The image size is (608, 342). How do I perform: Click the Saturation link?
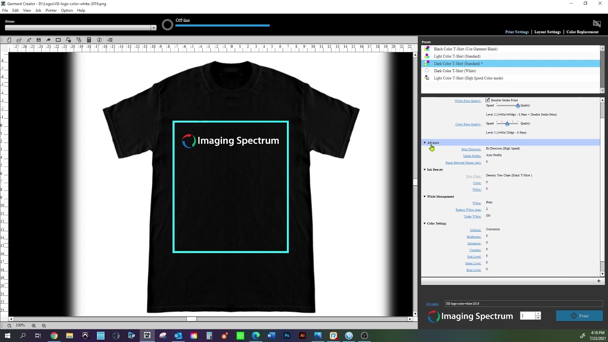click(x=474, y=243)
